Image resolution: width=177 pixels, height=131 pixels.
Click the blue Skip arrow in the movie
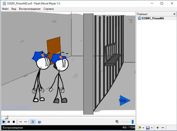pos(124,101)
